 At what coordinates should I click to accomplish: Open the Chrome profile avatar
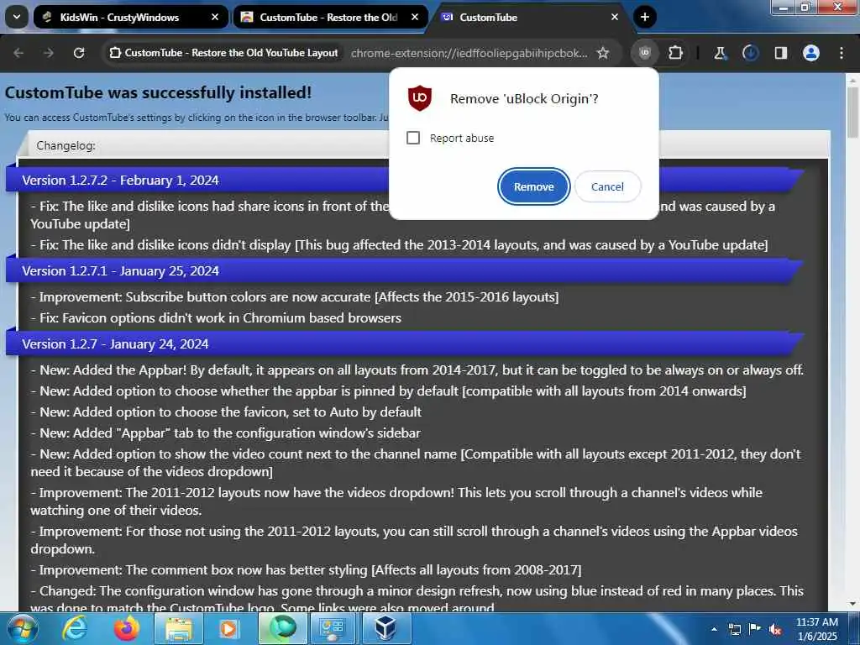click(811, 53)
